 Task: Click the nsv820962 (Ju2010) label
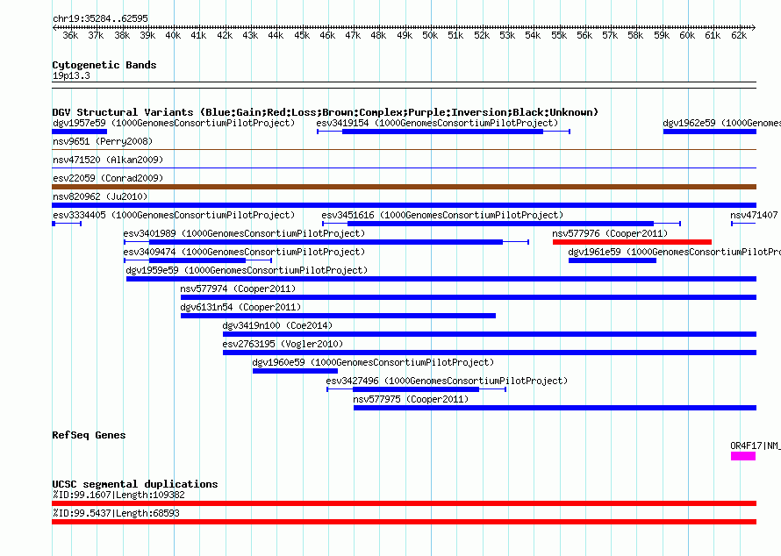click(100, 196)
